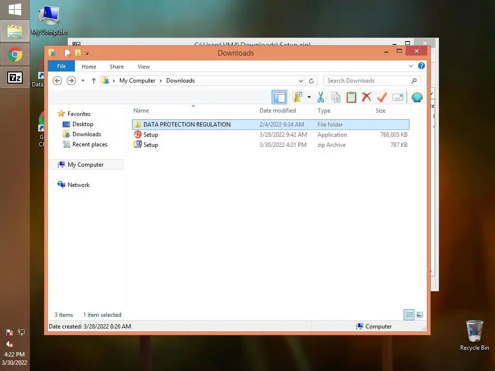
Task: Open Downloads in the navigation pane
Action: (x=87, y=134)
